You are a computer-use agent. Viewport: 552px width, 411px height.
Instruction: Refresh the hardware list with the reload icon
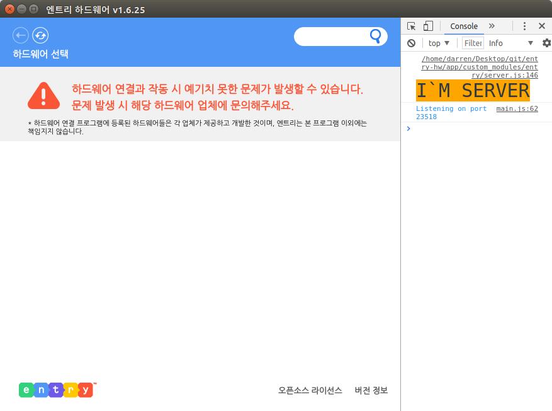[40, 35]
